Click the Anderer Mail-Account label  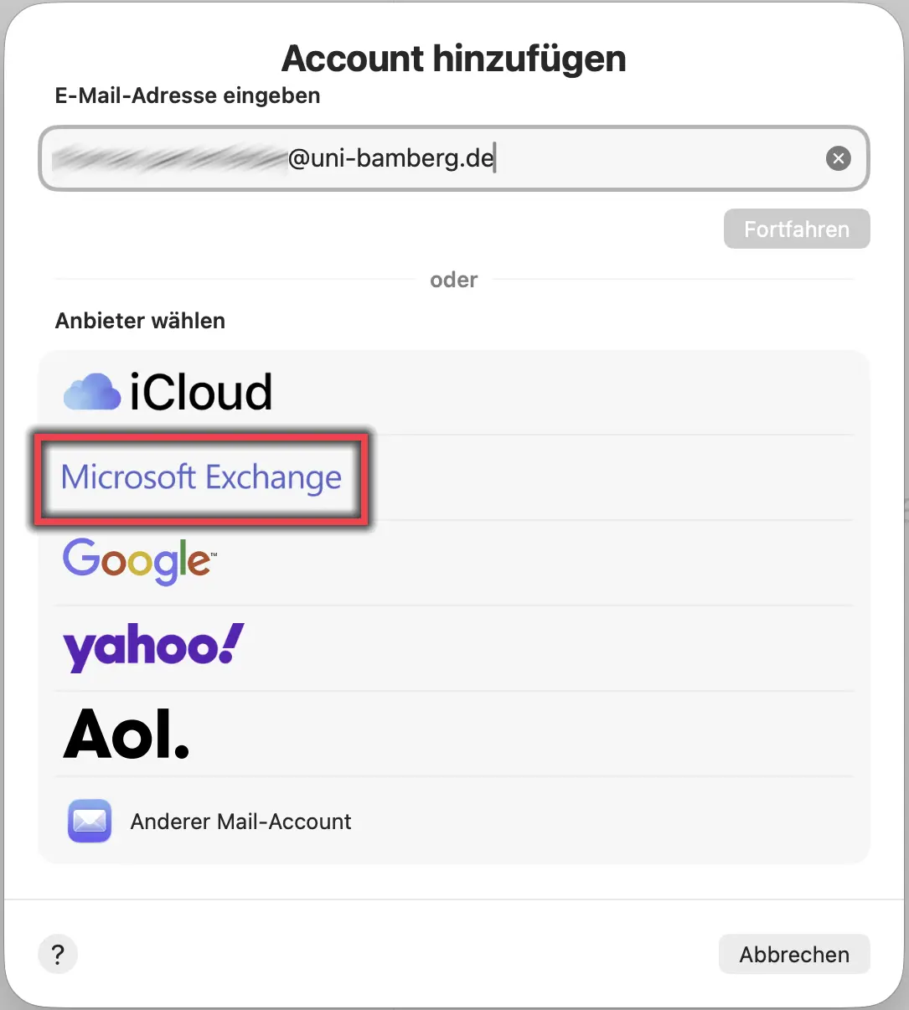pos(240,822)
